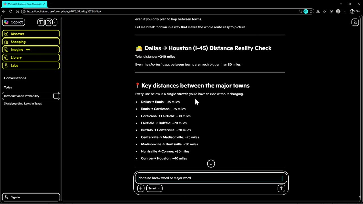This screenshot has width=363, height=204.
Task: Click the 'Total distance: ~240 miles' text
Action: point(155,57)
